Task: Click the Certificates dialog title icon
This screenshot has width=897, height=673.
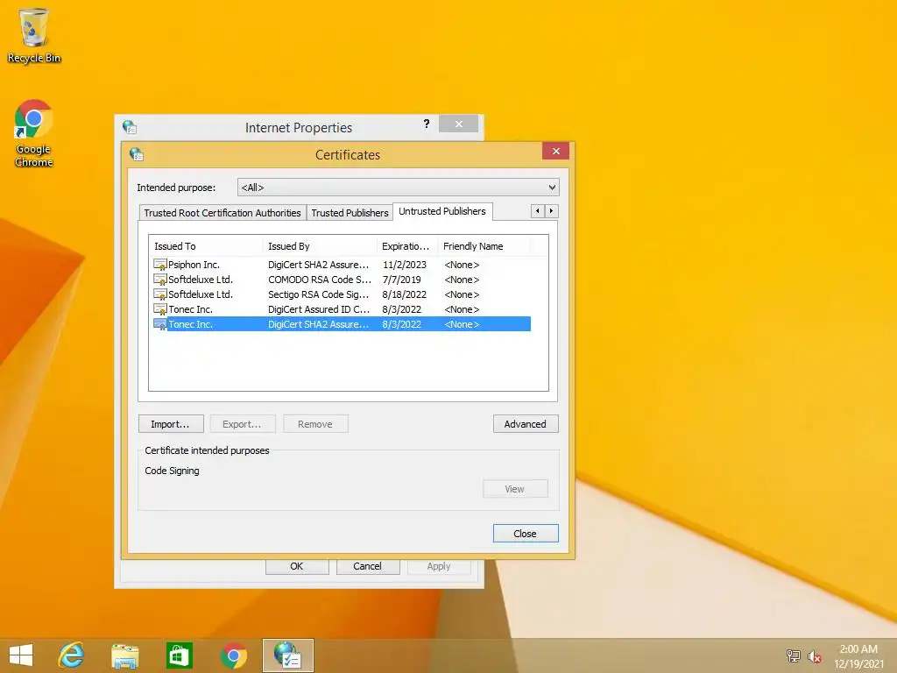Action: pyautogui.click(x=136, y=154)
